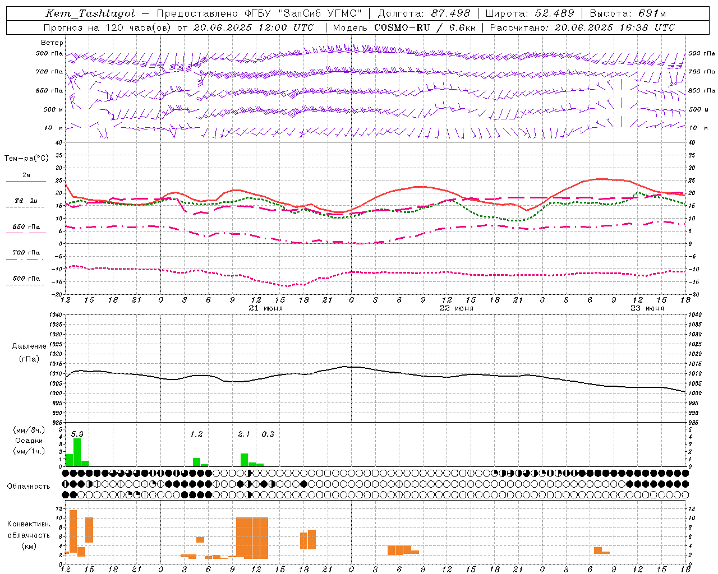Click the 0.3 precipitation total
The image size is (718, 574).
coord(268,434)
